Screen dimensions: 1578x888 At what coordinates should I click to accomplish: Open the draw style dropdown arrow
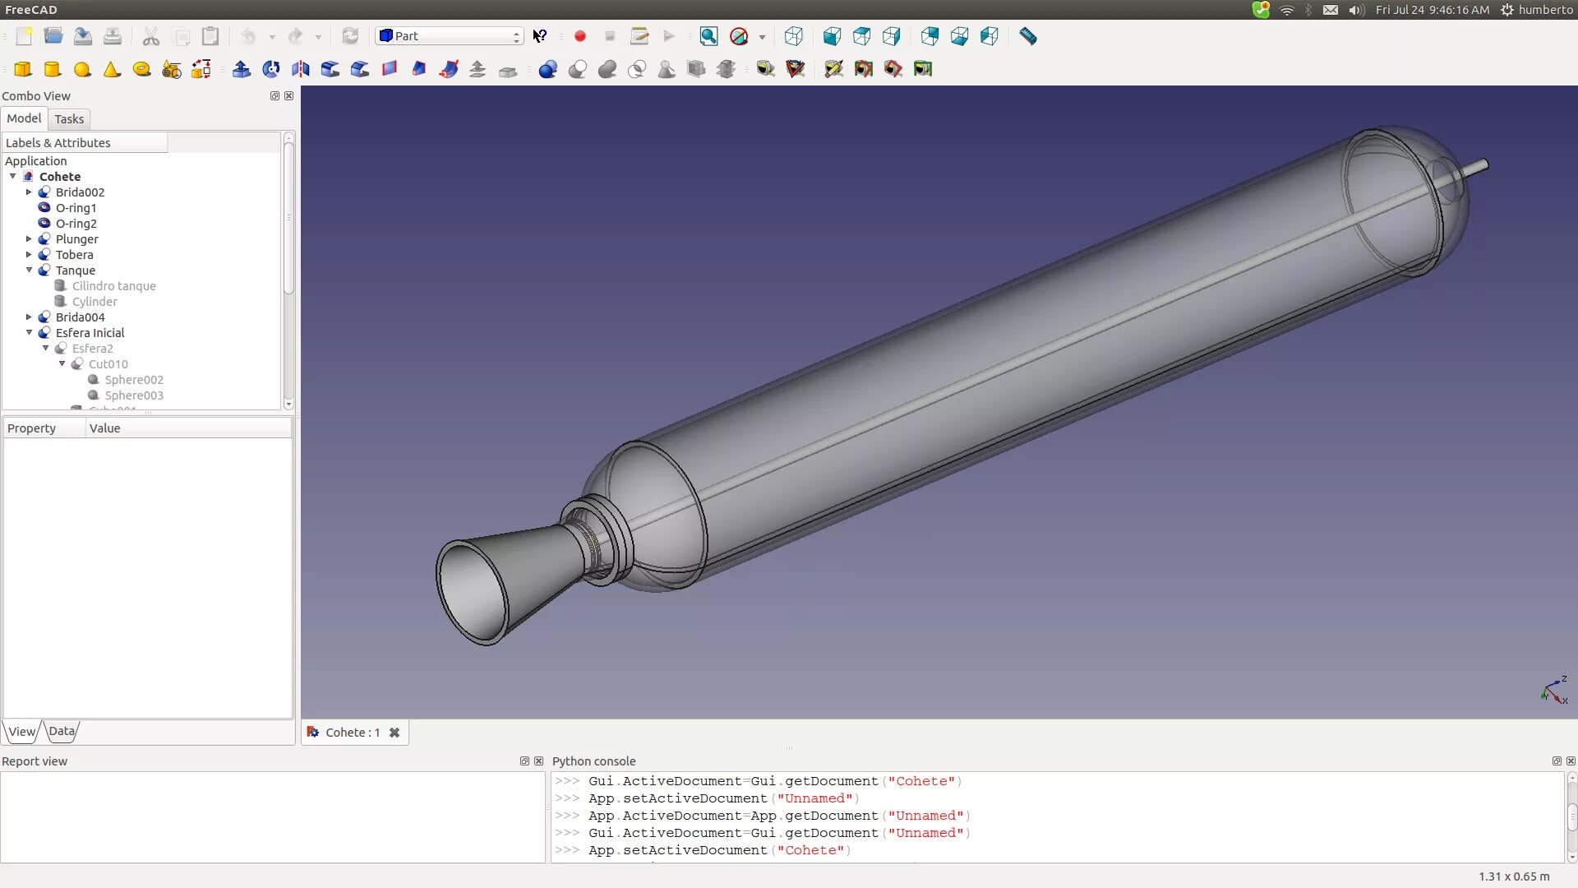coord(762,37)
